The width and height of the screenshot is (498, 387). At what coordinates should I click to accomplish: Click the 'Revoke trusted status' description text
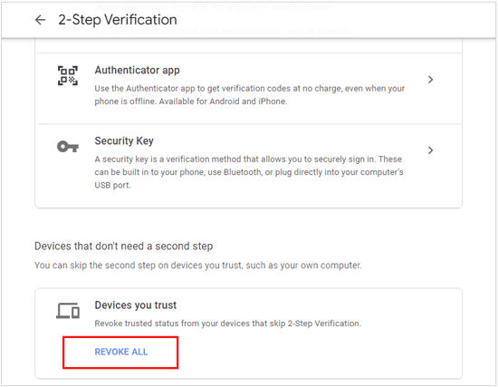[228, 324]
